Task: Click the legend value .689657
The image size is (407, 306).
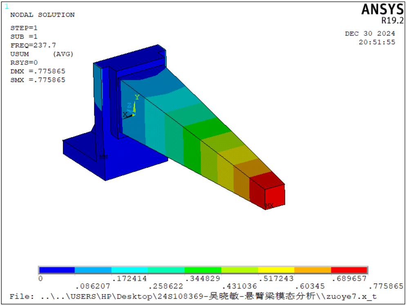Action: pyautogui.click(x=349, y=279)
